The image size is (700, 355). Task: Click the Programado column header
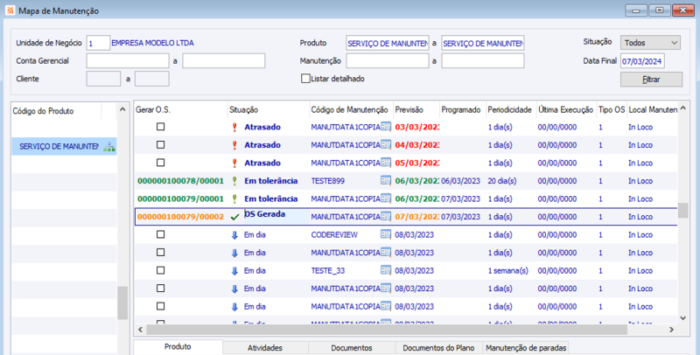pyautogui.click(x=462, y=109)
